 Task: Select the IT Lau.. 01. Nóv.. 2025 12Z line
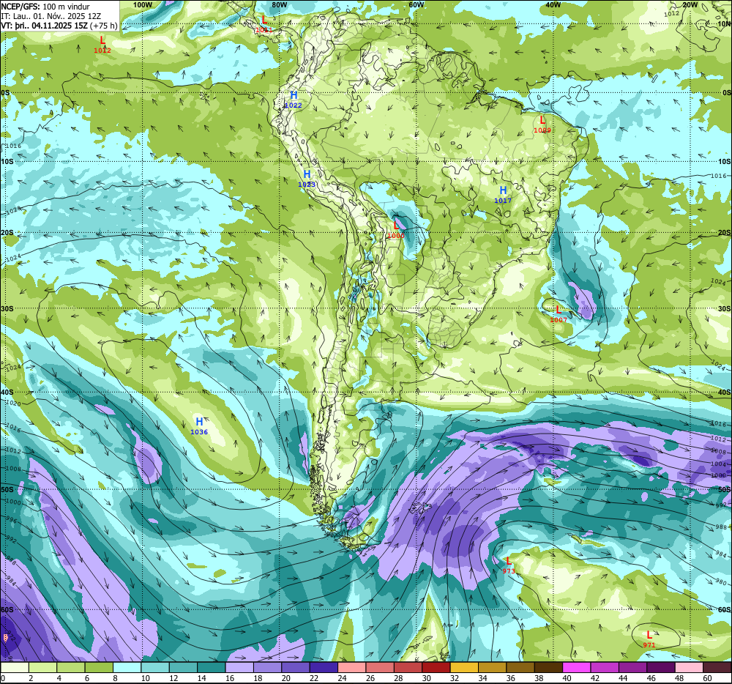51,16
